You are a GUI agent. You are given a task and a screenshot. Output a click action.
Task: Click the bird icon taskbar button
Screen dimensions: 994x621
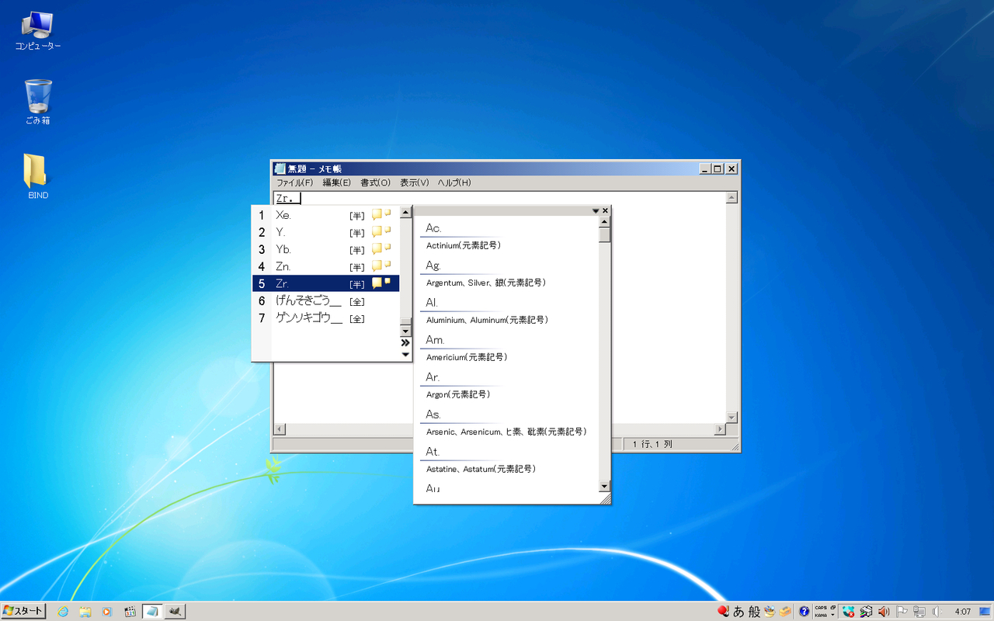[x=175, y=612]
